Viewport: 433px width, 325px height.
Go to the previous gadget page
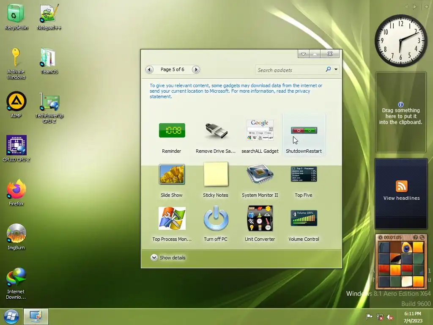pos(149,69)
